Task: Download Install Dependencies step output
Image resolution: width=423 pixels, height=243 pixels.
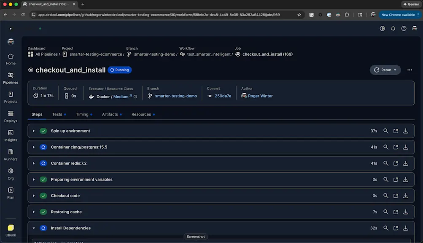Action: coord(405,228)
